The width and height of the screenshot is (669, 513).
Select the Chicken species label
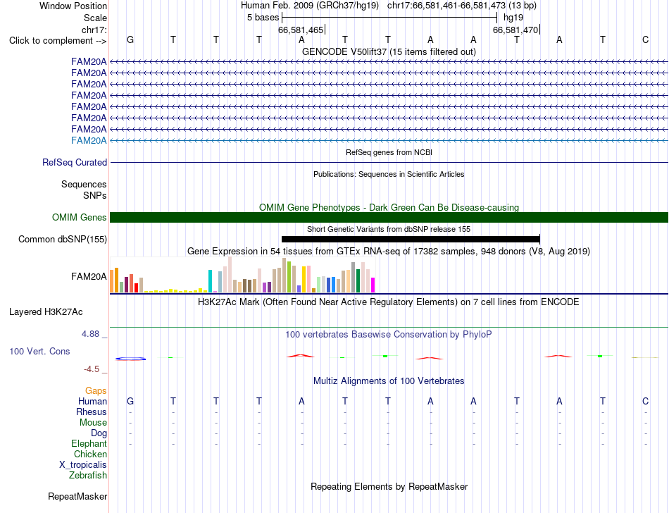click(90, 454)
